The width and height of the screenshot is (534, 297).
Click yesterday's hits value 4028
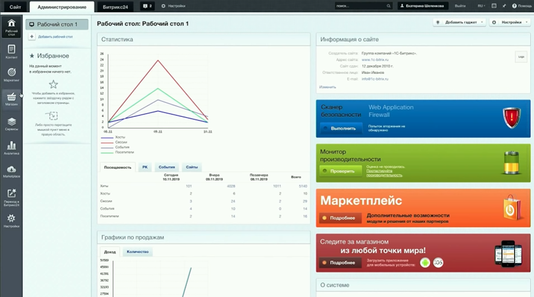click(231, 186)
